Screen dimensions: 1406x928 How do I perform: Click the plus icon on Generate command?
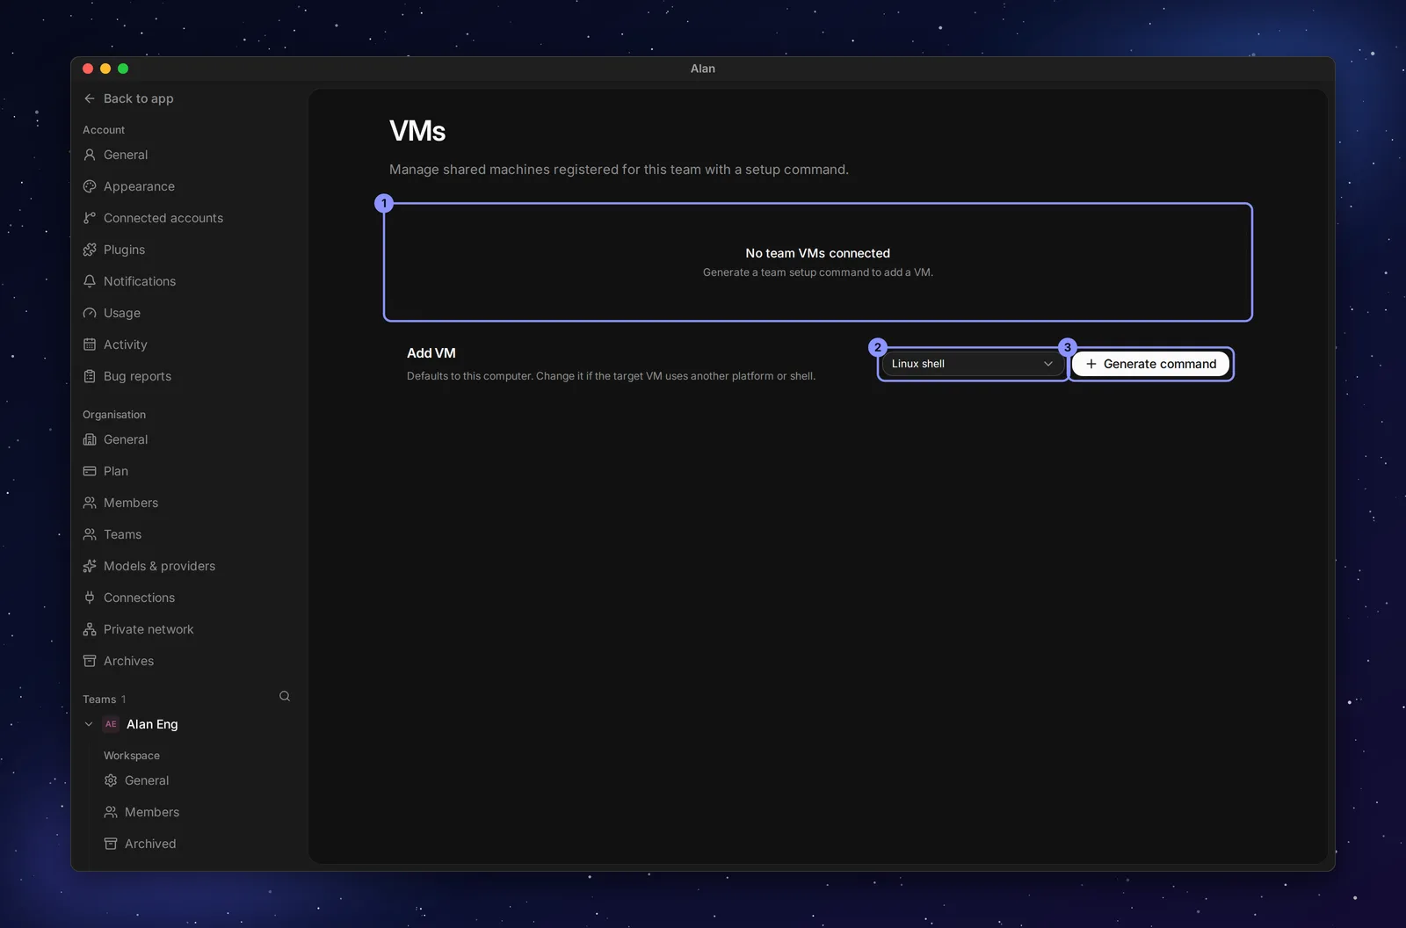[1091, 364]
